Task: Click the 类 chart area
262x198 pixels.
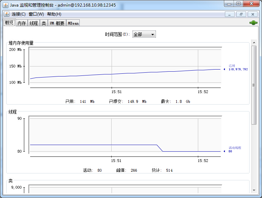Action: tap(125, 189)
